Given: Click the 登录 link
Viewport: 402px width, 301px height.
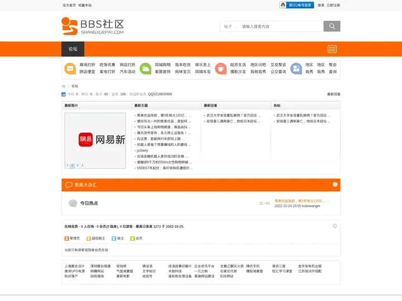Looking at the screenshot, I should [x=321, y=5].
